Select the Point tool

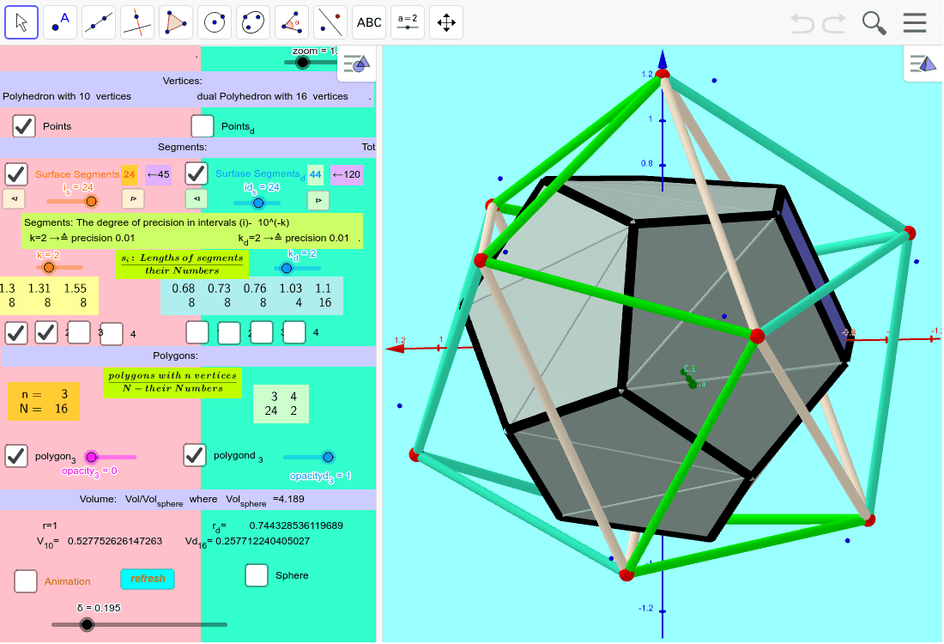[59, 21]
